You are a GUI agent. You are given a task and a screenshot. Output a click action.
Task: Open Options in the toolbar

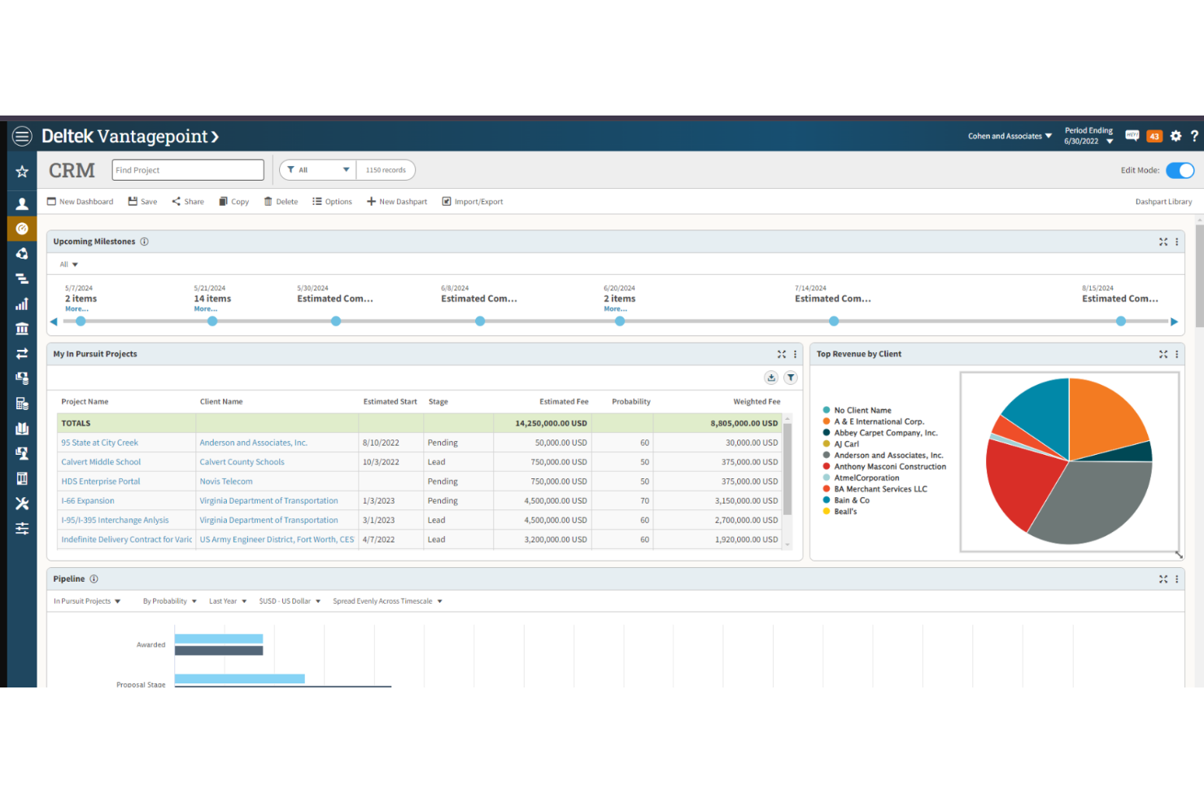332,202
